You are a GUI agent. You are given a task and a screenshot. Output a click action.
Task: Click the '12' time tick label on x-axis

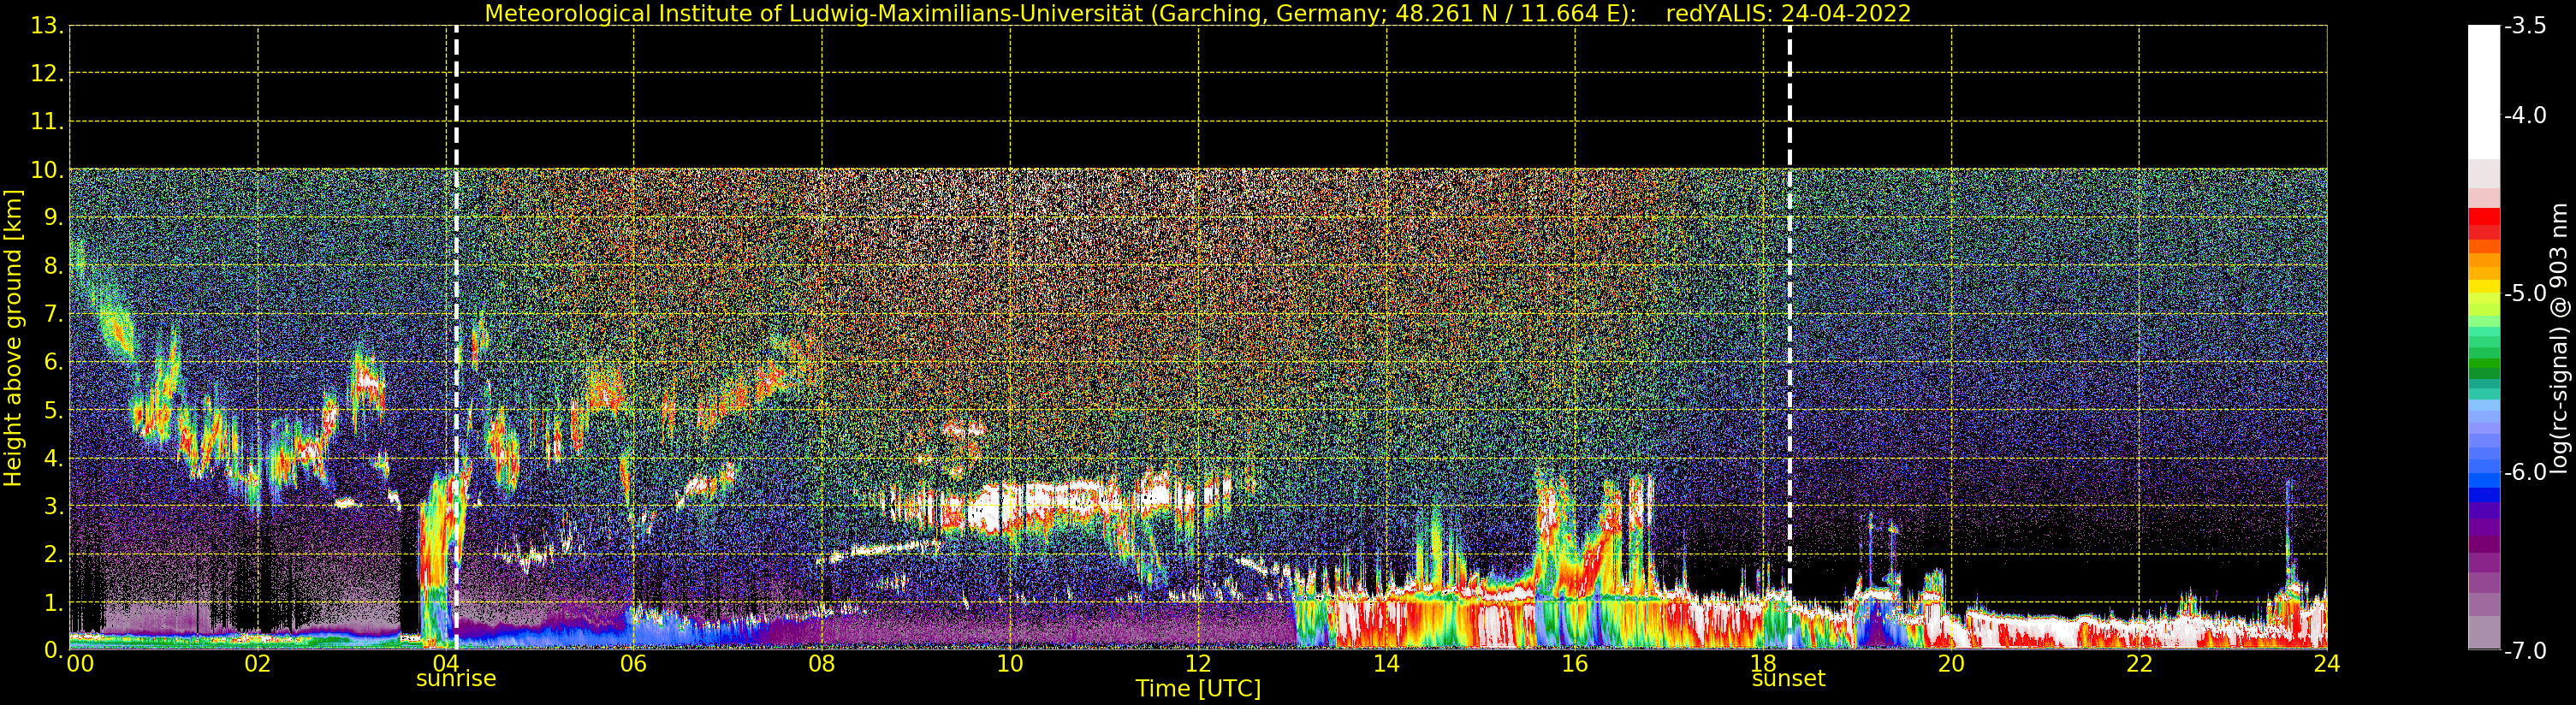coord(1198,664)
